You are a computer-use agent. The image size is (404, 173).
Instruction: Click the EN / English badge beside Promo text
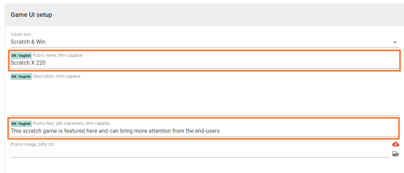[21, 124]
